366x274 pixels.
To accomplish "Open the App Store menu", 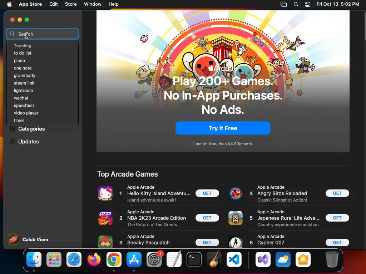I will pyautogui.click(x=30, y=4).
